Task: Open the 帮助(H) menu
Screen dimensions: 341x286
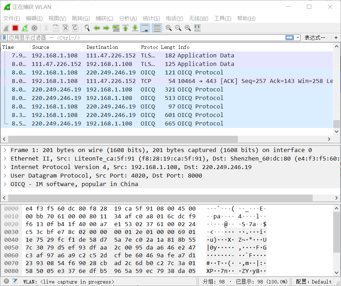Action: tap(246, 18)
